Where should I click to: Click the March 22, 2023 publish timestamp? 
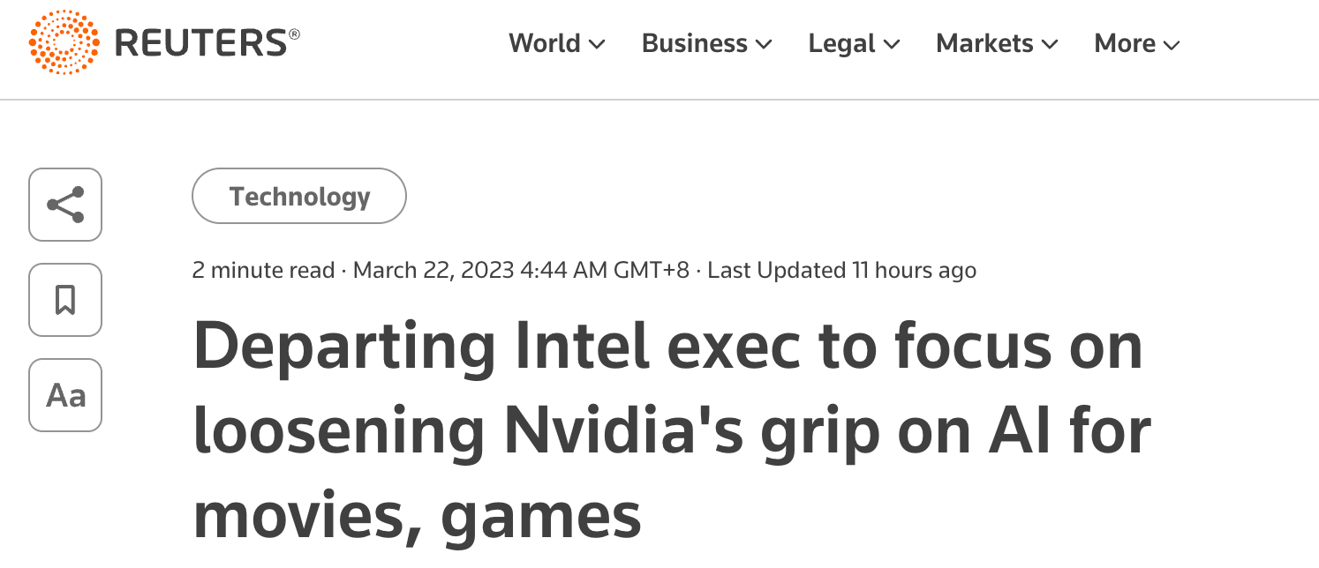point(521,270)
